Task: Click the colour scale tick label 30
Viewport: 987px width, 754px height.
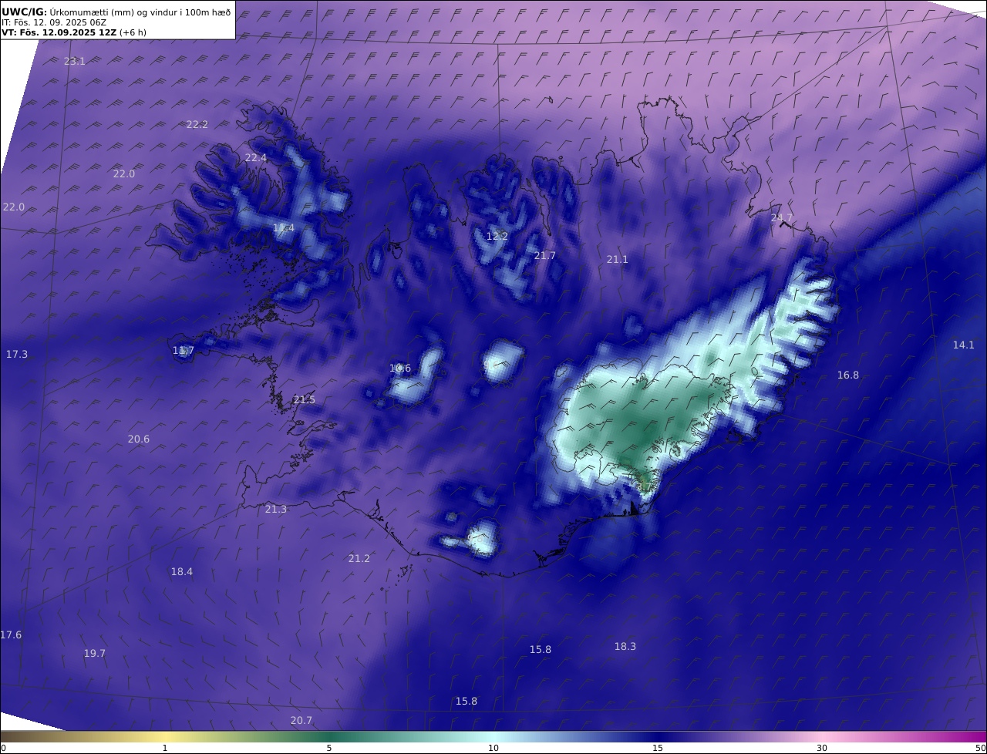Action: [x=822, y=748]
